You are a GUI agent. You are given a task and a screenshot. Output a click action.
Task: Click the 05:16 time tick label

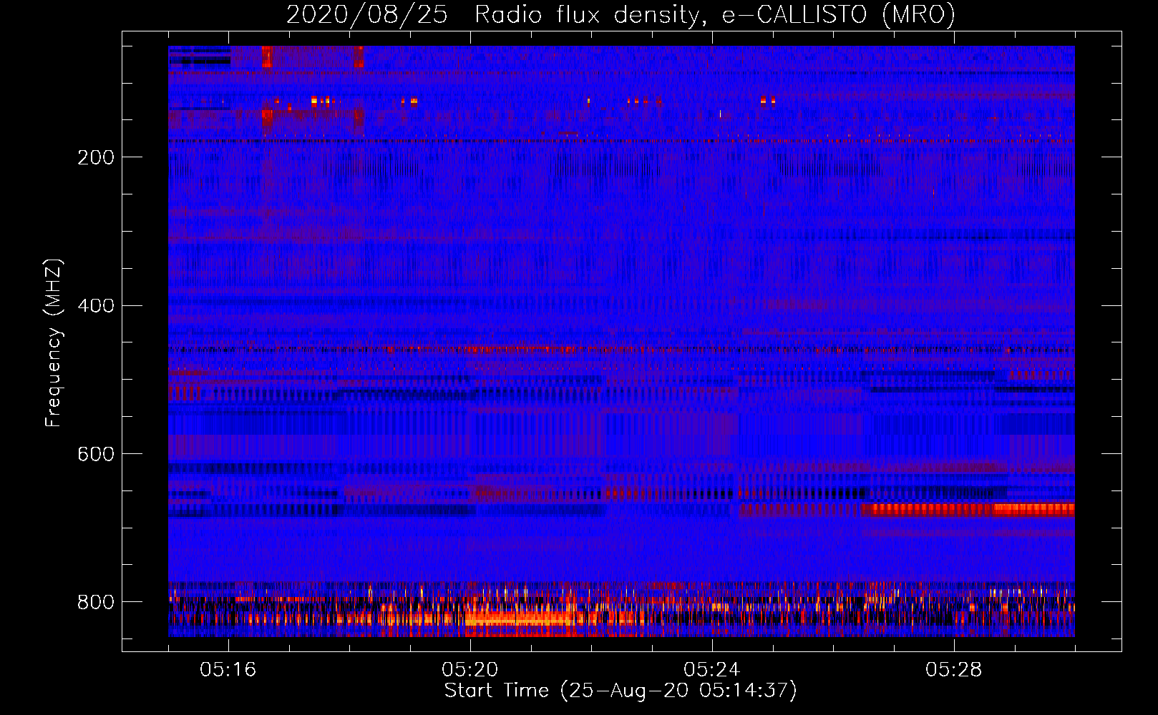tap(228, 670)
